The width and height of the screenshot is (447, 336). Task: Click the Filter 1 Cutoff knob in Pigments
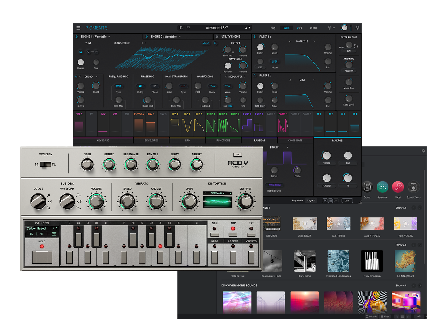click(260, 47)
